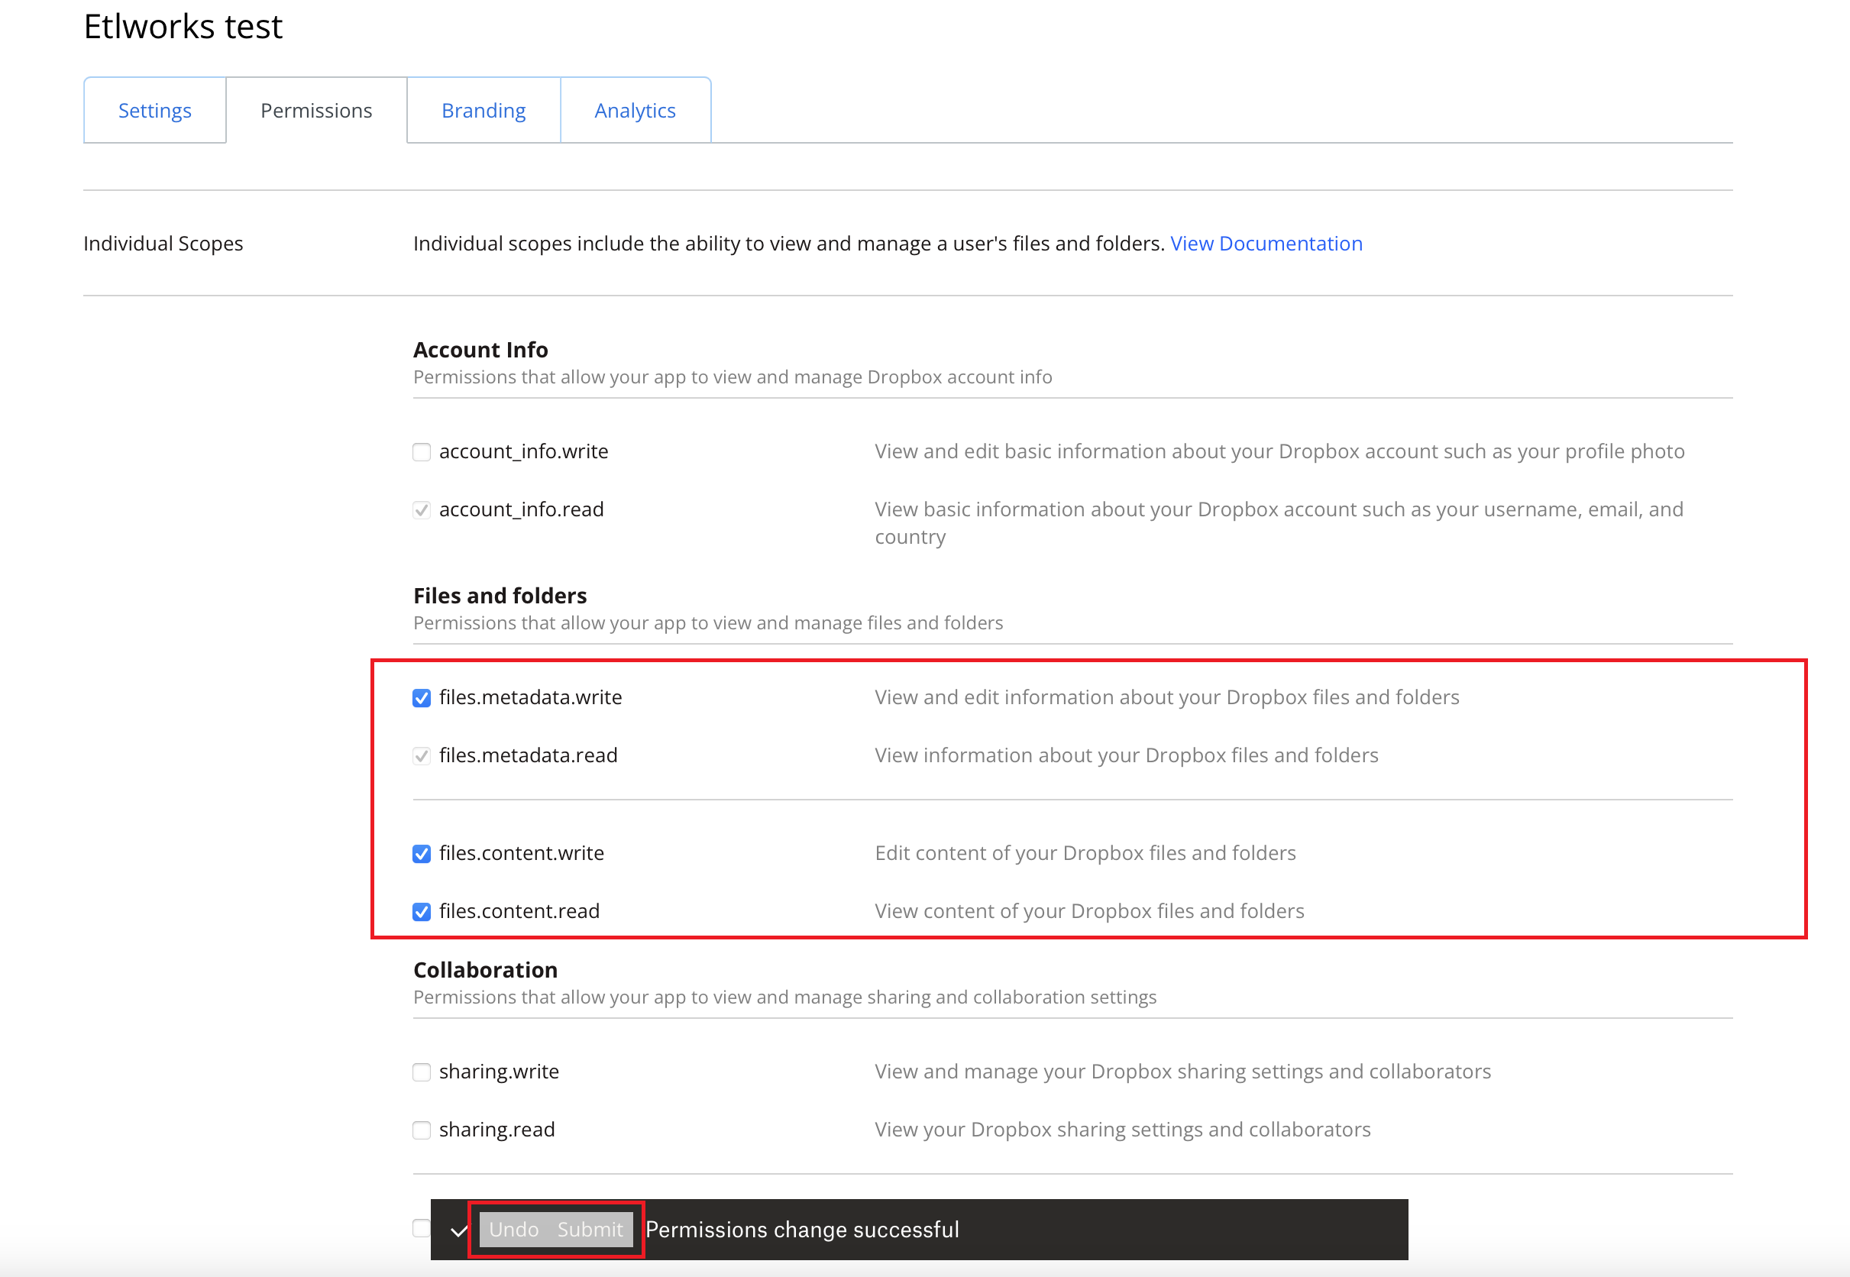This screenshot has height=1277, width=1850.
Task: Tick the partially hidden checkbox beside the notification bar
Action: click(421, 1227)
